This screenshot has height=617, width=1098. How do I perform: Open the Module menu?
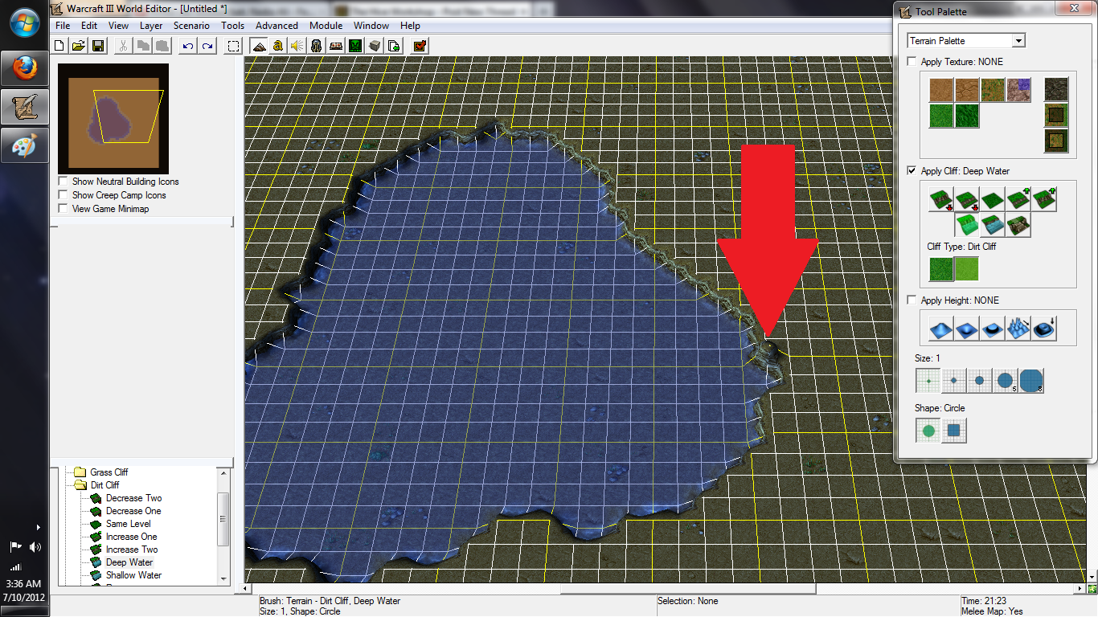[326, 26]
